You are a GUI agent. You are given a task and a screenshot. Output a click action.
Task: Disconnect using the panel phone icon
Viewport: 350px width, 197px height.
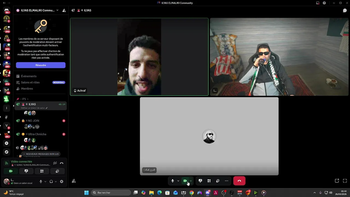(x=62, y=163)
